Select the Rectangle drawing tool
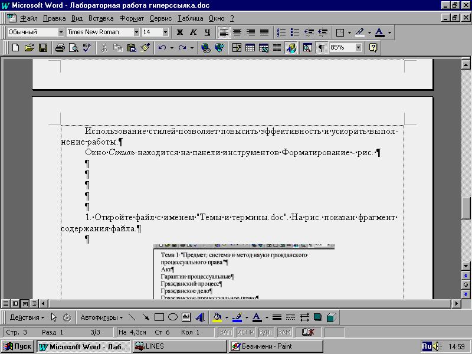 click(x=159, y=317)
